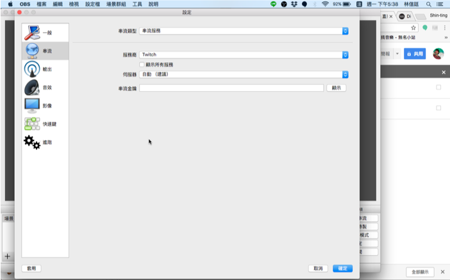Go to the 音效 (Audio) speaker icon
Screen dimensions: 450x280
point(32,87)
